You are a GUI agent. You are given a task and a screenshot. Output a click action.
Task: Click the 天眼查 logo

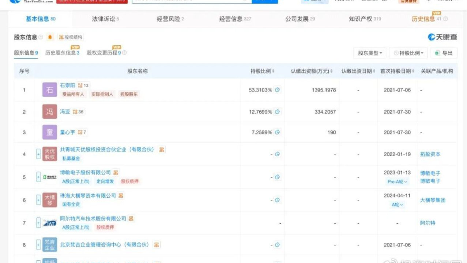click(x=442, y=37)
